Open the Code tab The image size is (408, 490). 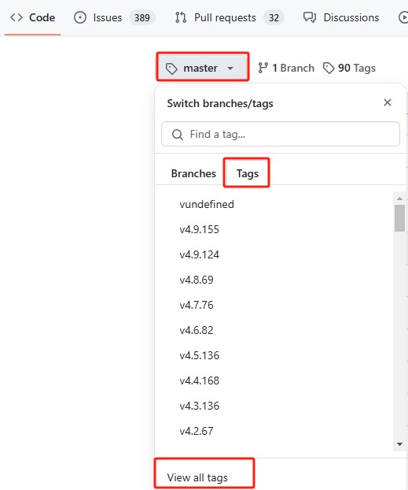pos(32,17)
